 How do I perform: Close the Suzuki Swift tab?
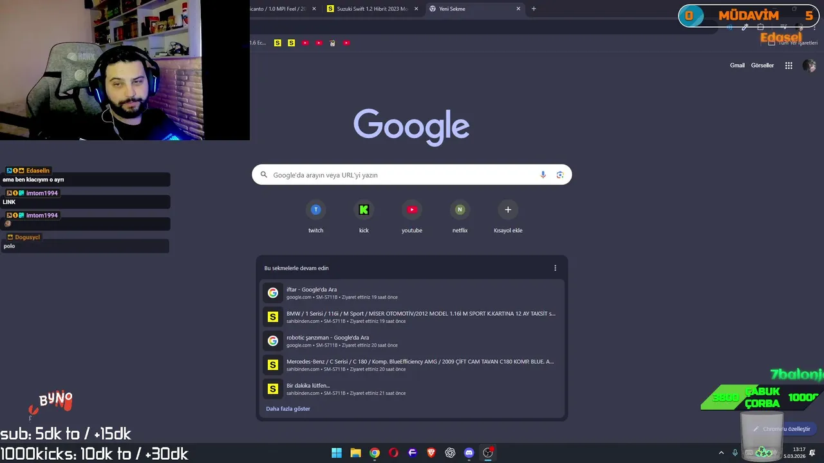tap(417, 8)
